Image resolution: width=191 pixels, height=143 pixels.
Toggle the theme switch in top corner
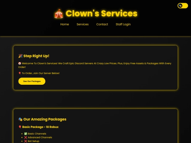[183, 6]
